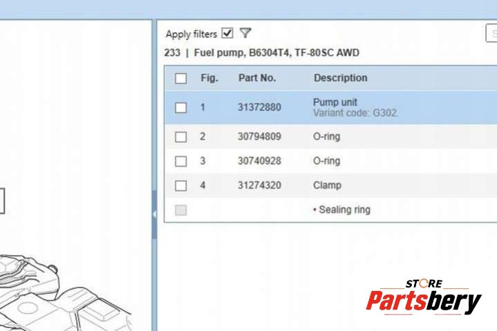Viewport: 497px width, 331px height.
Task: Click the Partsbery store logo
Action: 423,298
